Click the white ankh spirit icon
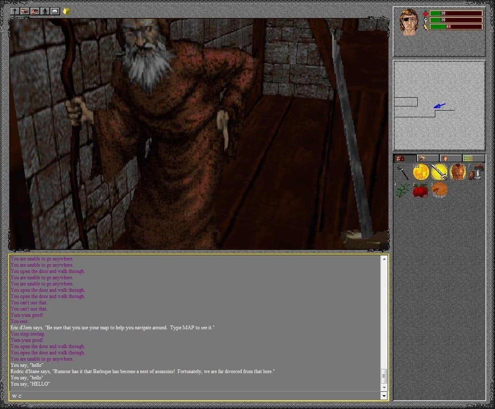 [x=426, y=20]
